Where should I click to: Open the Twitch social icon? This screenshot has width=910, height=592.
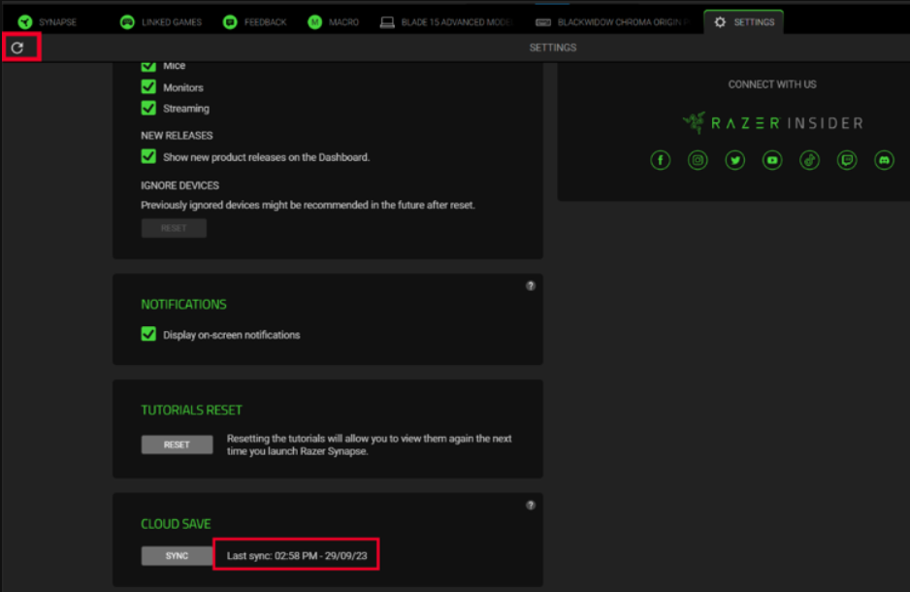(847, 159)
